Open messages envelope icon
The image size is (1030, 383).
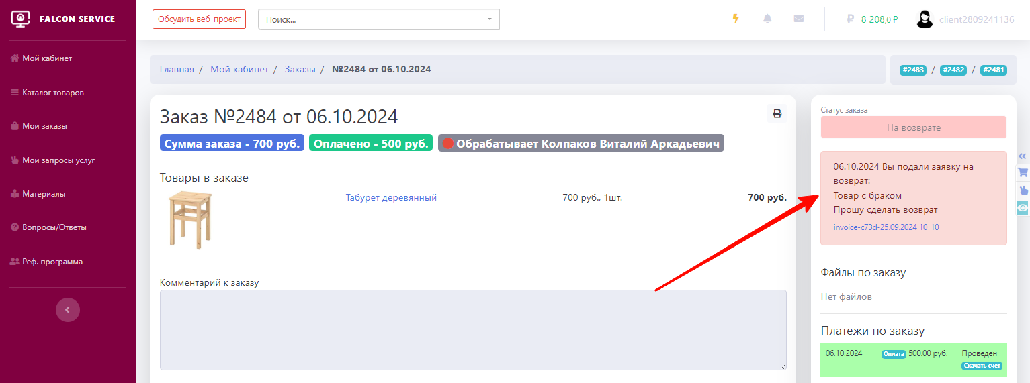798,19
